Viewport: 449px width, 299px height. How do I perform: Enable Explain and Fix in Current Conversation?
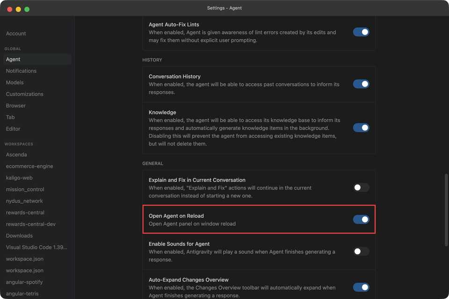(362, 187)
